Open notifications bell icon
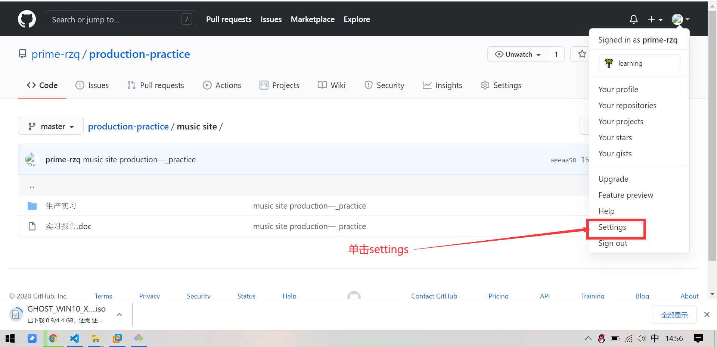This screenshot has width=717, height=347. [x=634, y=19]
